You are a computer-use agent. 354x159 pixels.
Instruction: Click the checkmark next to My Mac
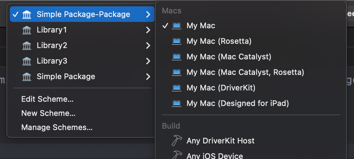[165, 26]
